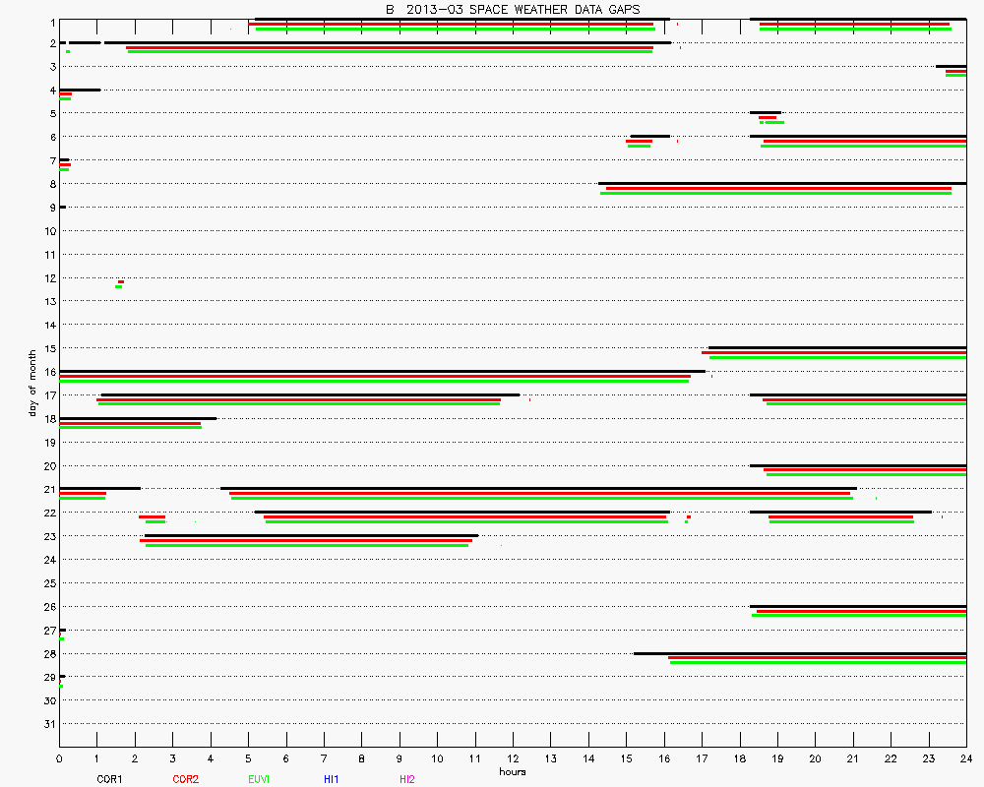Screen dimensions: 984x787
Task: Click the small red marker on day 12
Action: pyautogui.click(x=120, y=282)
